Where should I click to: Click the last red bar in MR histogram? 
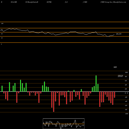tap(115, 95)
